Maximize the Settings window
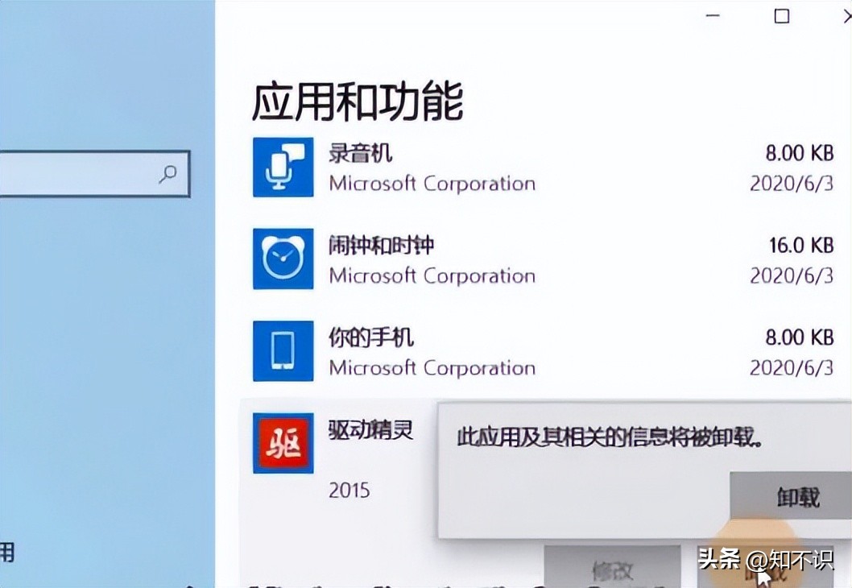Screen dimensions: 852x588 (x=781, y=16)
